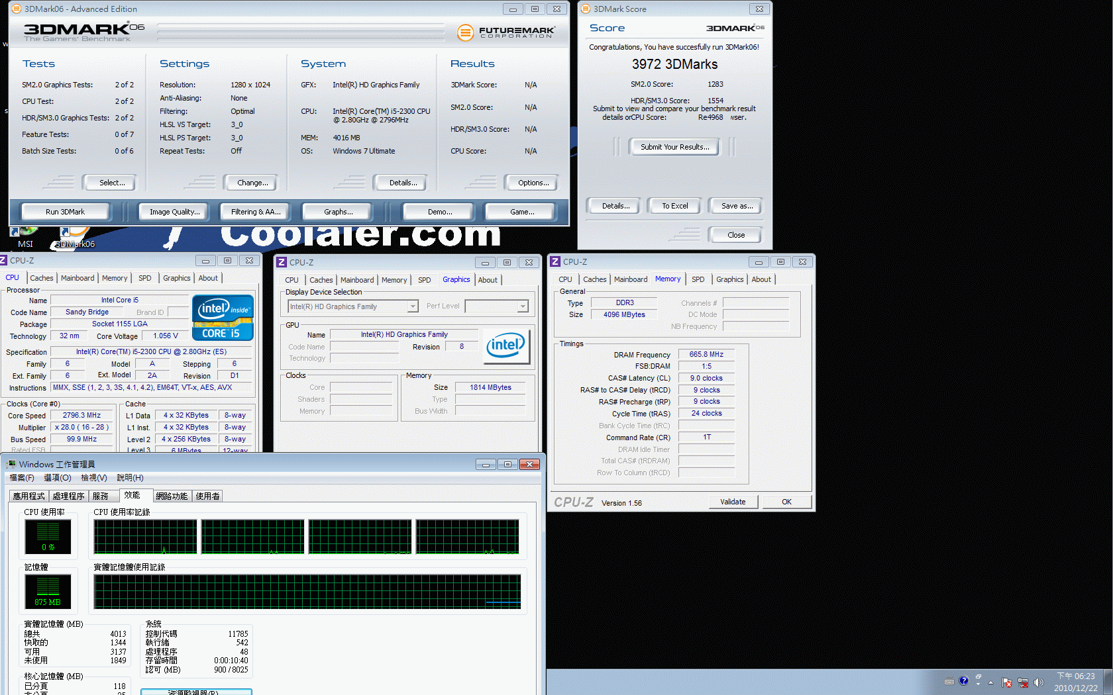Open the disconnected network tray icon
The height and width of the screenshot is (695, 1113).
coord(1023,682)
